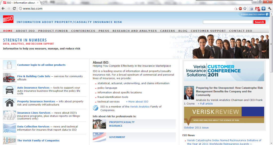Viewport: 273px width, 145px height.
Task: Open the GOVERNMENT link
Action: (x=117, y=137)
